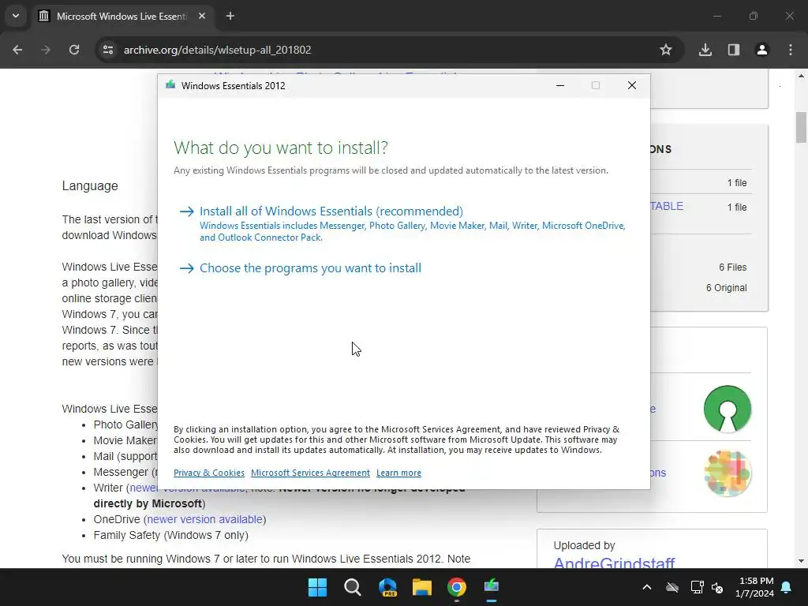Select Choose the programs you want to install

[310, 268]
